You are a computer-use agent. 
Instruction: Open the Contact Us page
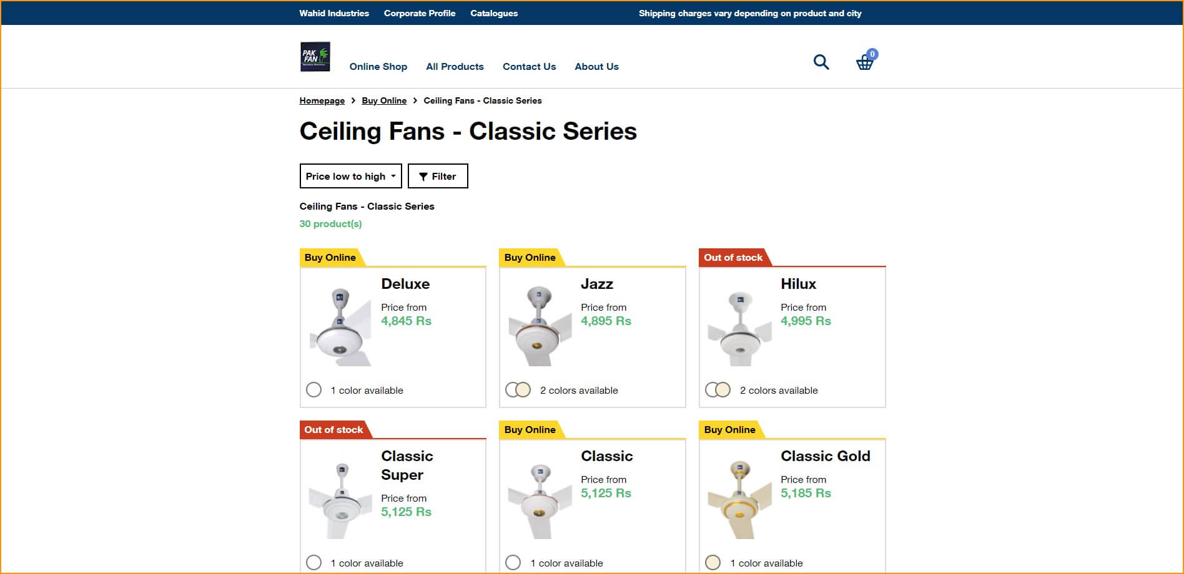[x=529, y=67]
